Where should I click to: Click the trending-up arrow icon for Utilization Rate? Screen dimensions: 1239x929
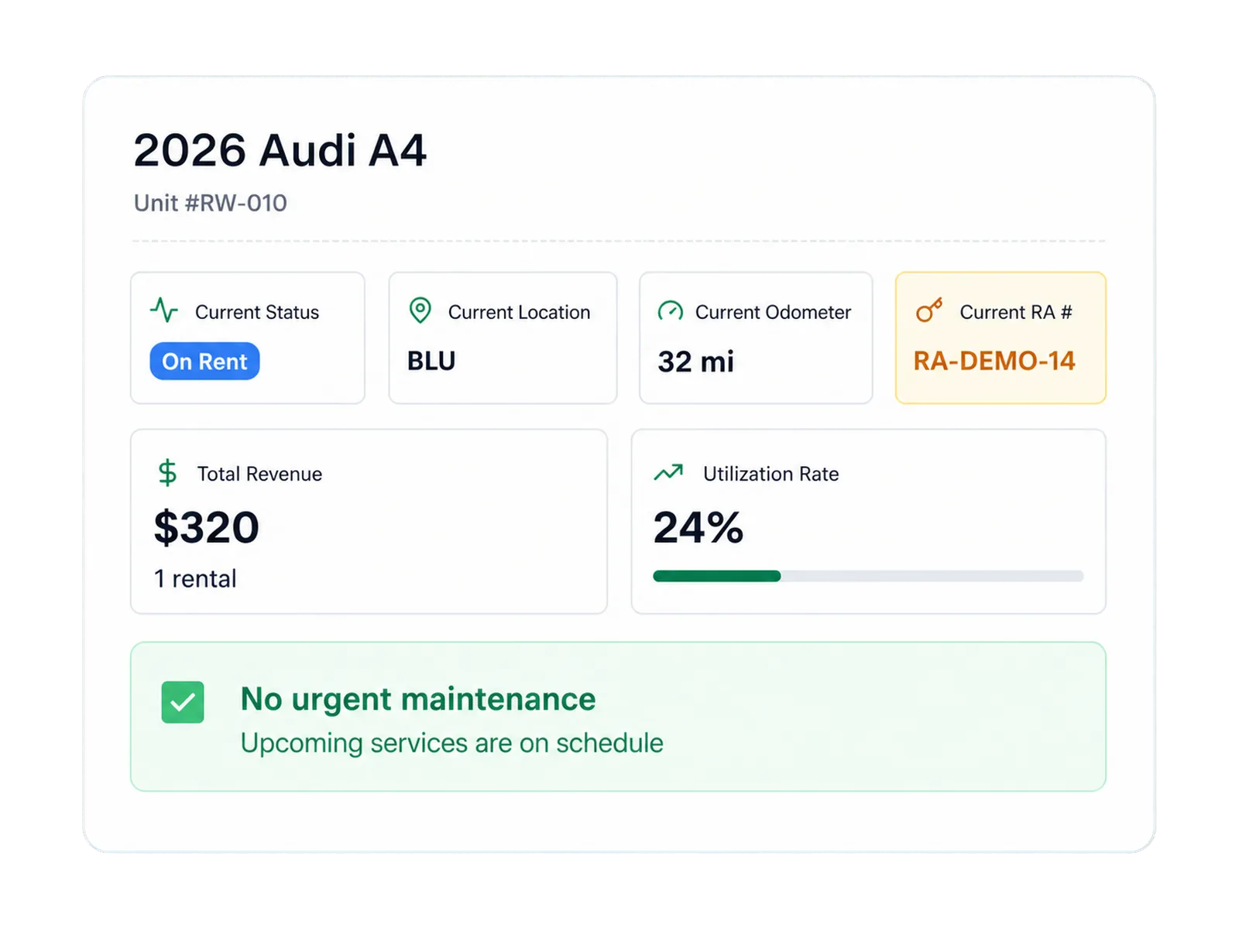tap(668, 472)
